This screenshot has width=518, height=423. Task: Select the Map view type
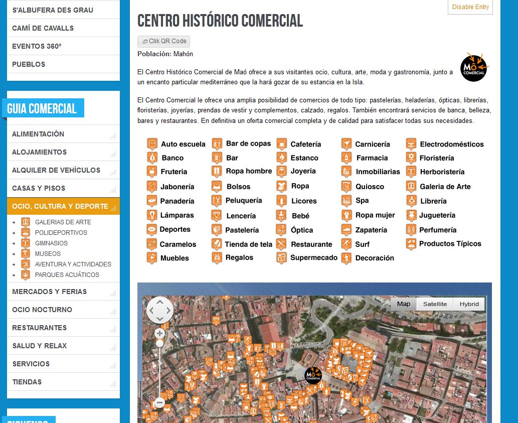403,304
